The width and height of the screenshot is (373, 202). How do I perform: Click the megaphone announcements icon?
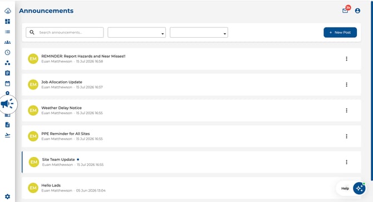point(7,104)
